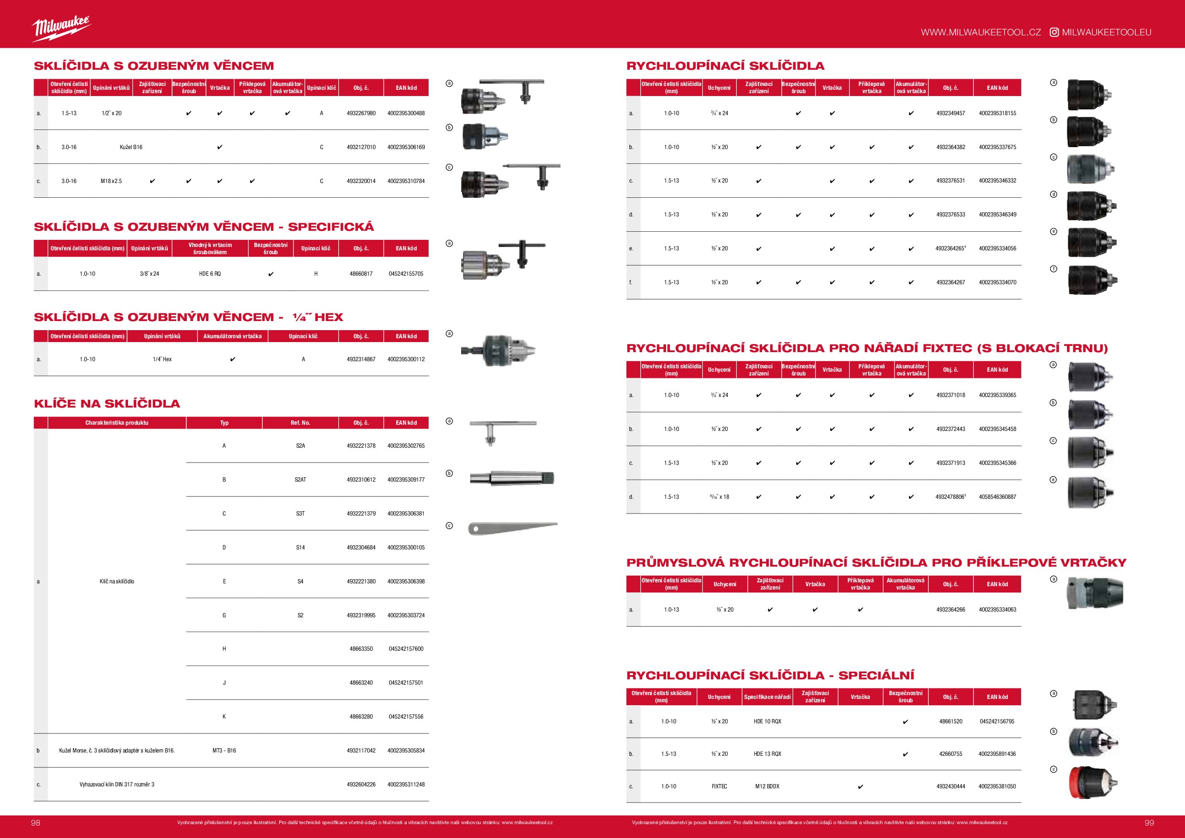Select the SKLÍČIDLA S OZUBENÝM VĚNCEM - SPECIFICKÁ heading
The image size is (1185, 838).
[x=204, y=226]
